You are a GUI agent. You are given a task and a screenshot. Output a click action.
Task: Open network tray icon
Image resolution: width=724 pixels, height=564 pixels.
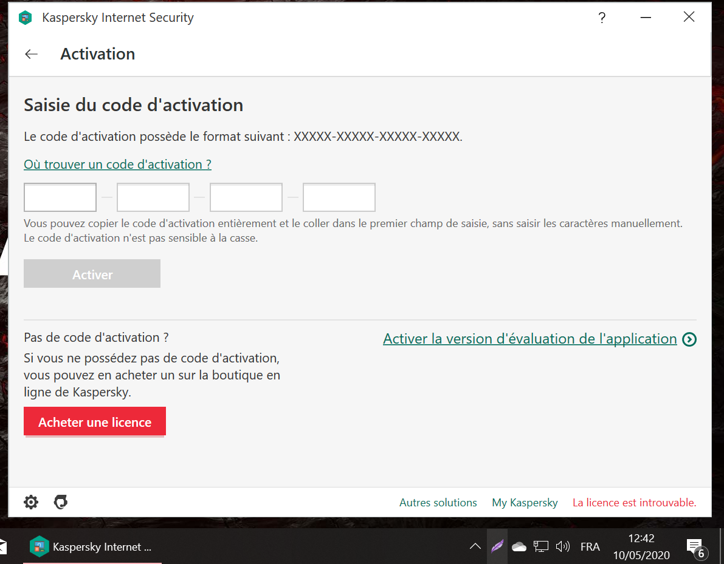pos(540,546)
